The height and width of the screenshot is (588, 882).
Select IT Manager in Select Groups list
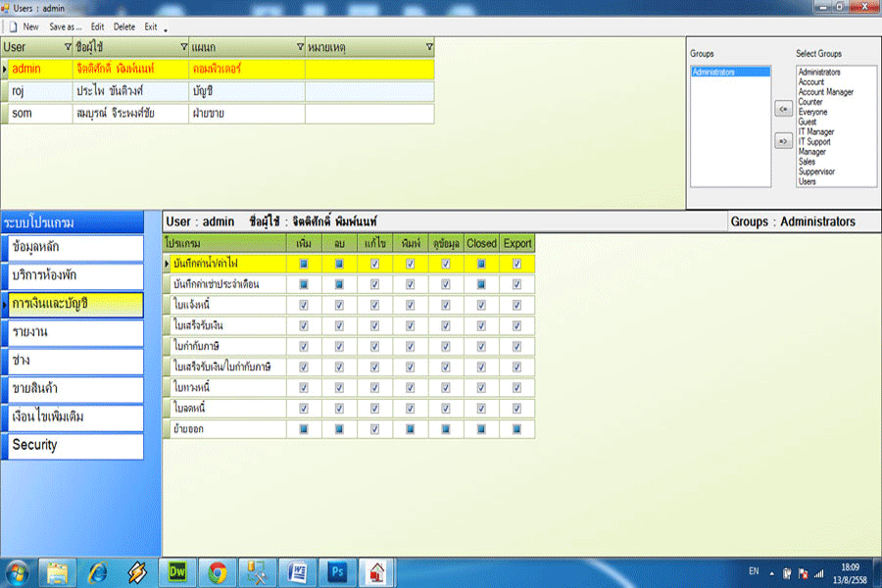click(815, 131)
